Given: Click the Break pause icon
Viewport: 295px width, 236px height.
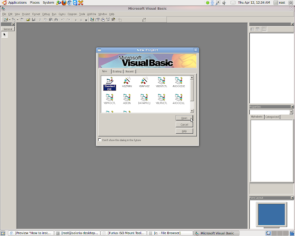Looking at the screenshot, I should 81,20.
